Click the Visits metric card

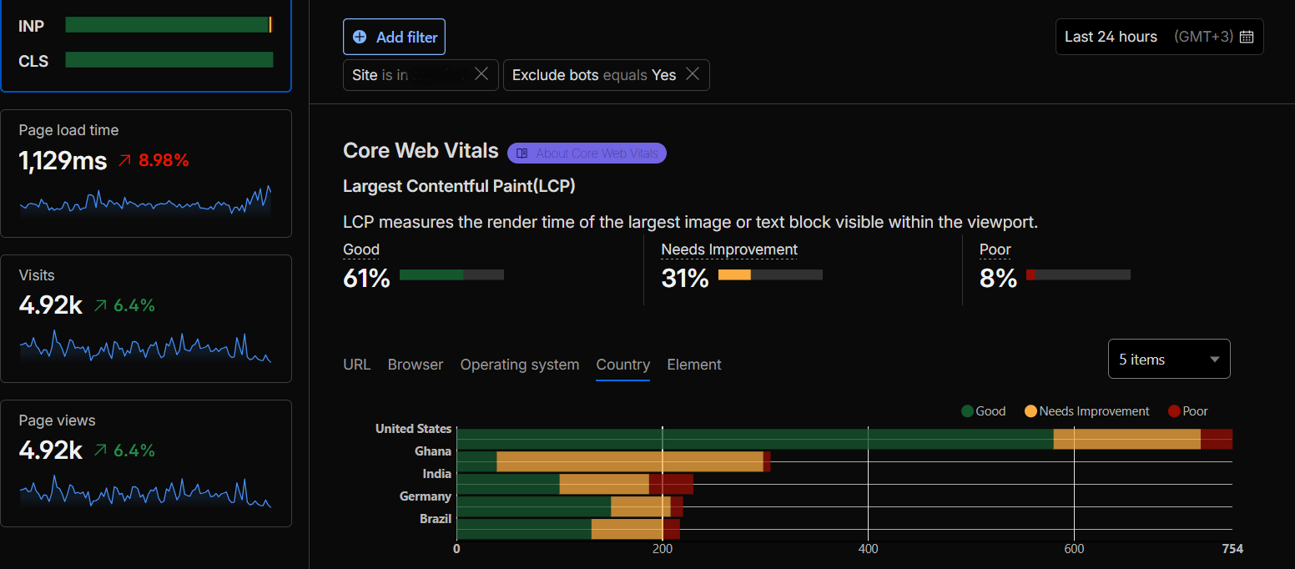[146, 319]
